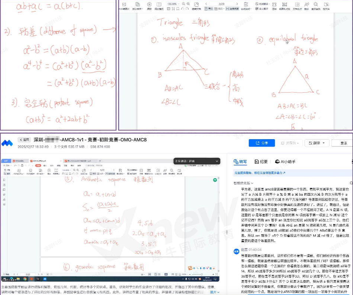
Task: Switch to reading mode icon
Action: coord(159,6)
